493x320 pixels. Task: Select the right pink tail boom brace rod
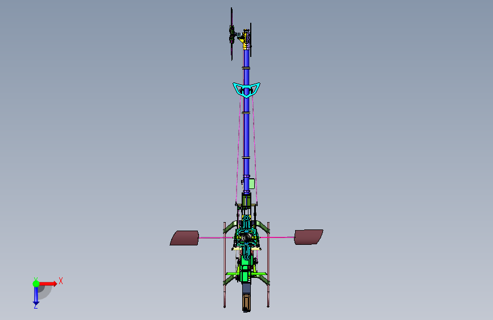pos(255,148)
